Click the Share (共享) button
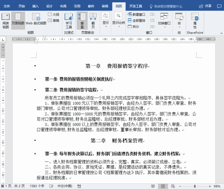Image resolution: width=224 pixels, height=189 pixels. click(205, 6)
